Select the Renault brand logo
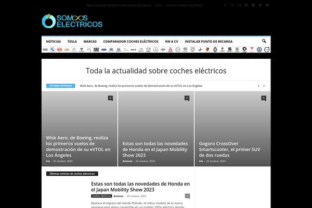The height and width of the screenshot is (208, 312). [x=215, y=49]
